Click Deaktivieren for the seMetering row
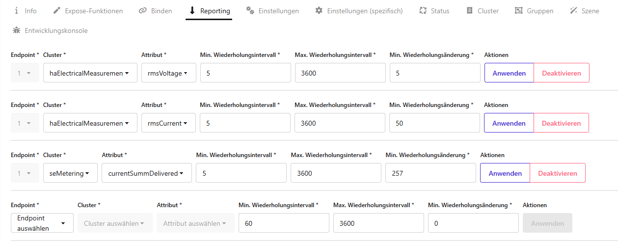 [558, 173]
